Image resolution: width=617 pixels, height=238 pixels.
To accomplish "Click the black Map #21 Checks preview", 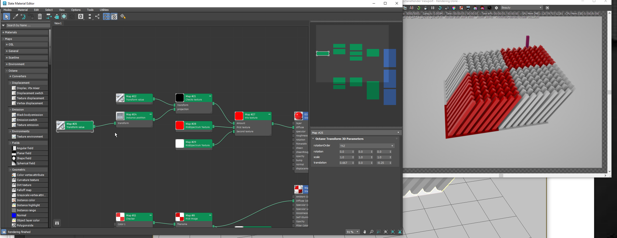I will tap(180, 98).
